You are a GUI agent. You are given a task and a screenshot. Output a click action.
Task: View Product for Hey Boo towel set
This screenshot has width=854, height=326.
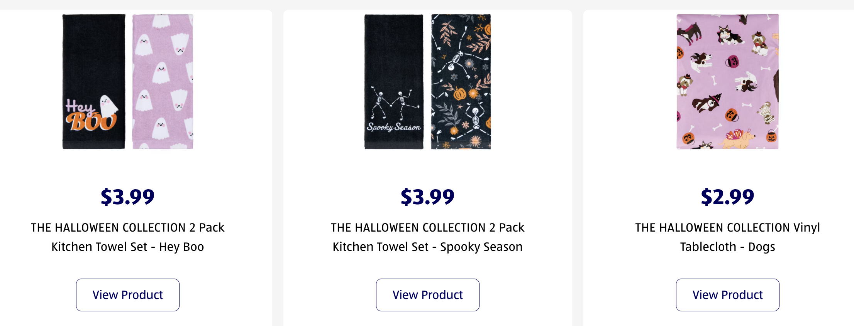click(128, 295)
